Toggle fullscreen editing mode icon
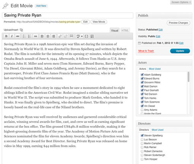The height and width of the screenshot is (164, 194). tap(86, 36)
